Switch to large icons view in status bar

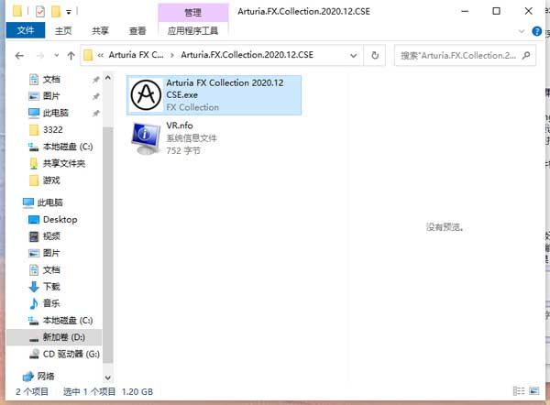tap(534, 391)
